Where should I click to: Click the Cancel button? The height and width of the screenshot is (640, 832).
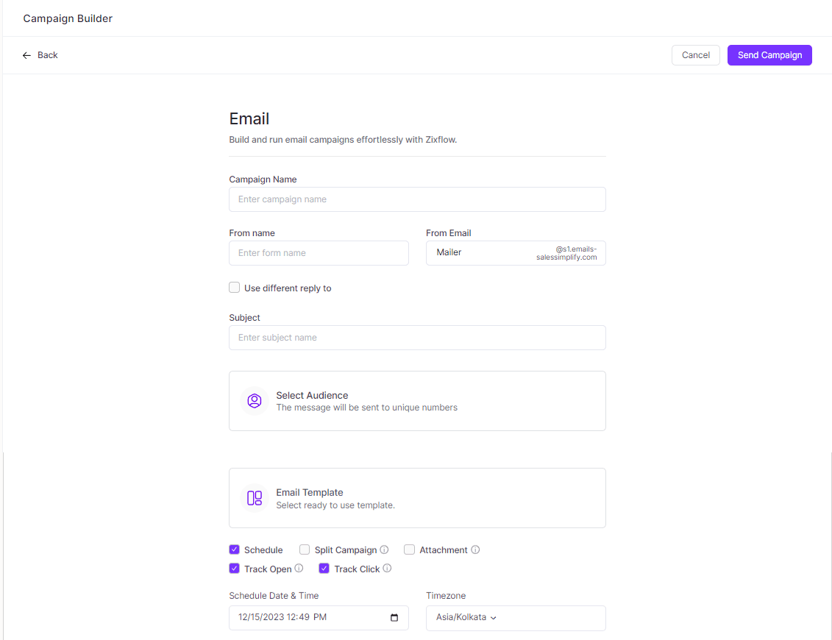695,54
